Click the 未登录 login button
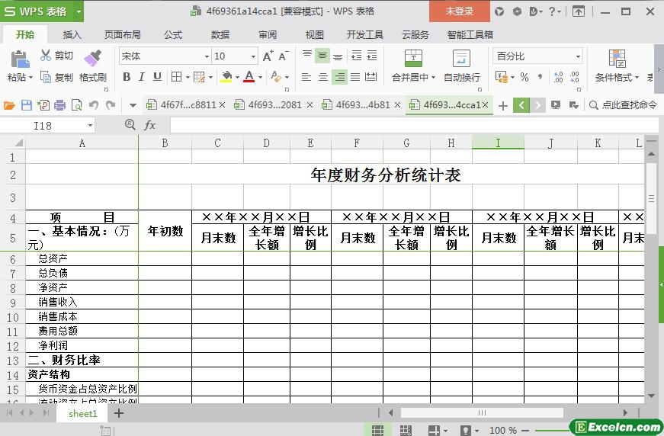 point(459,11)
